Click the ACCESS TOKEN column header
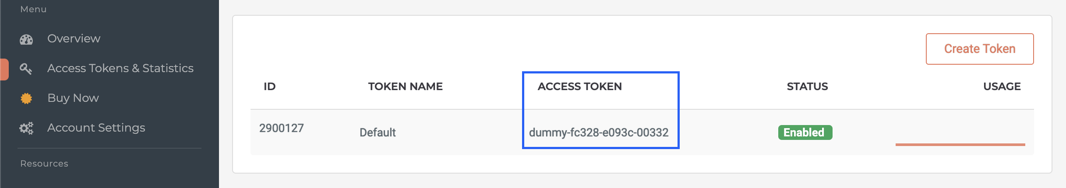1066x188 pixels. (579, 87)
